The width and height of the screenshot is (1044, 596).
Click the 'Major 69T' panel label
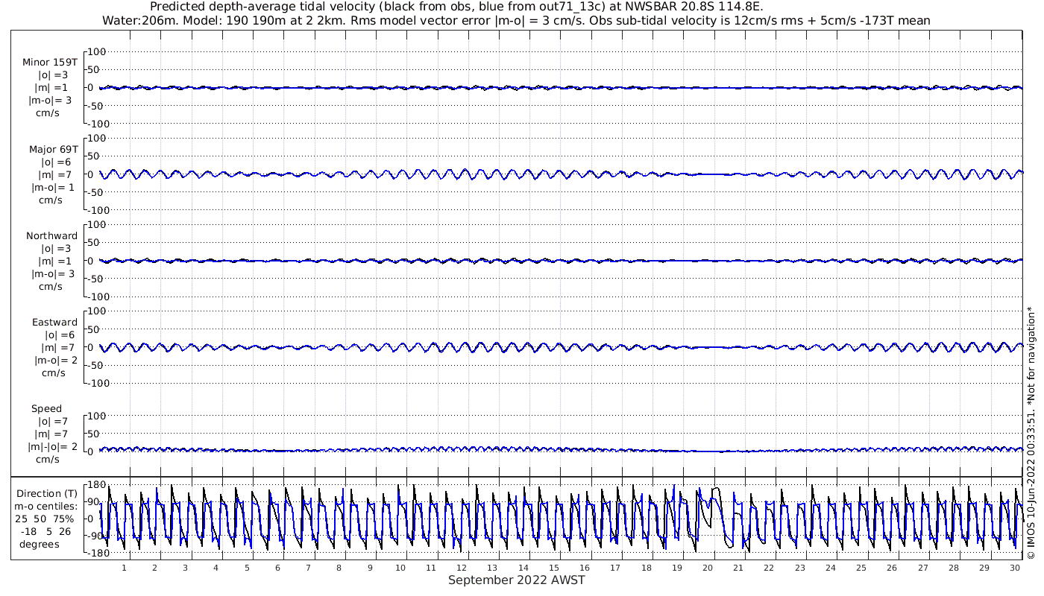53,149
